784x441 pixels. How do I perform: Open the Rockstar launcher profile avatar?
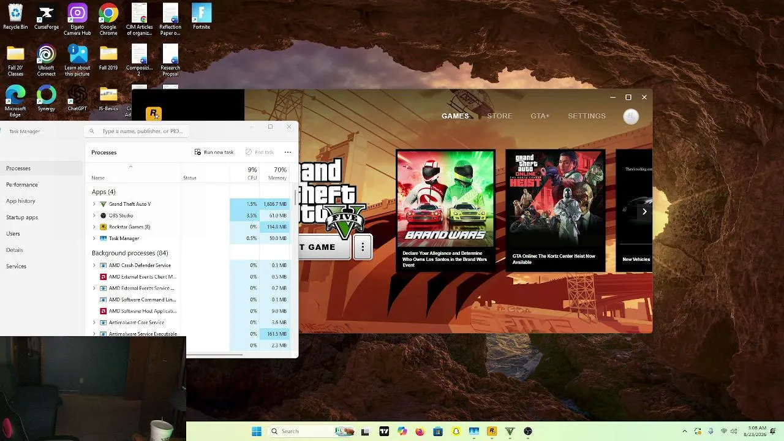(x=631, y=116)
